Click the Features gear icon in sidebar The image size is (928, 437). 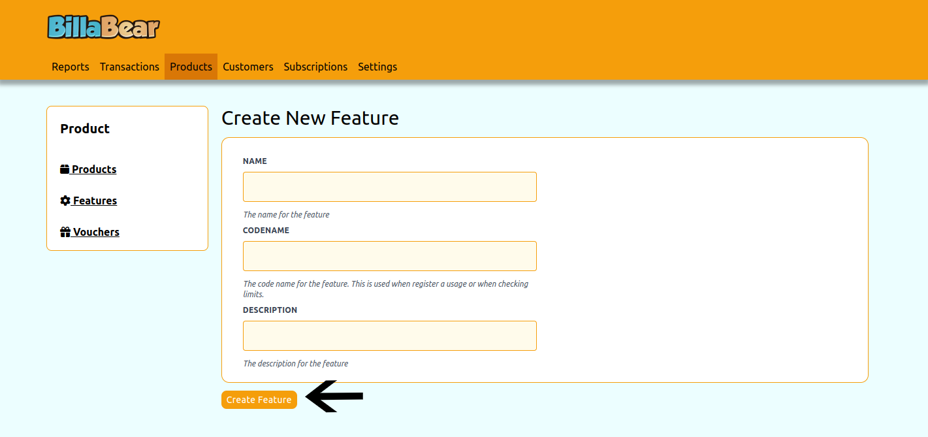coord(65,201)
